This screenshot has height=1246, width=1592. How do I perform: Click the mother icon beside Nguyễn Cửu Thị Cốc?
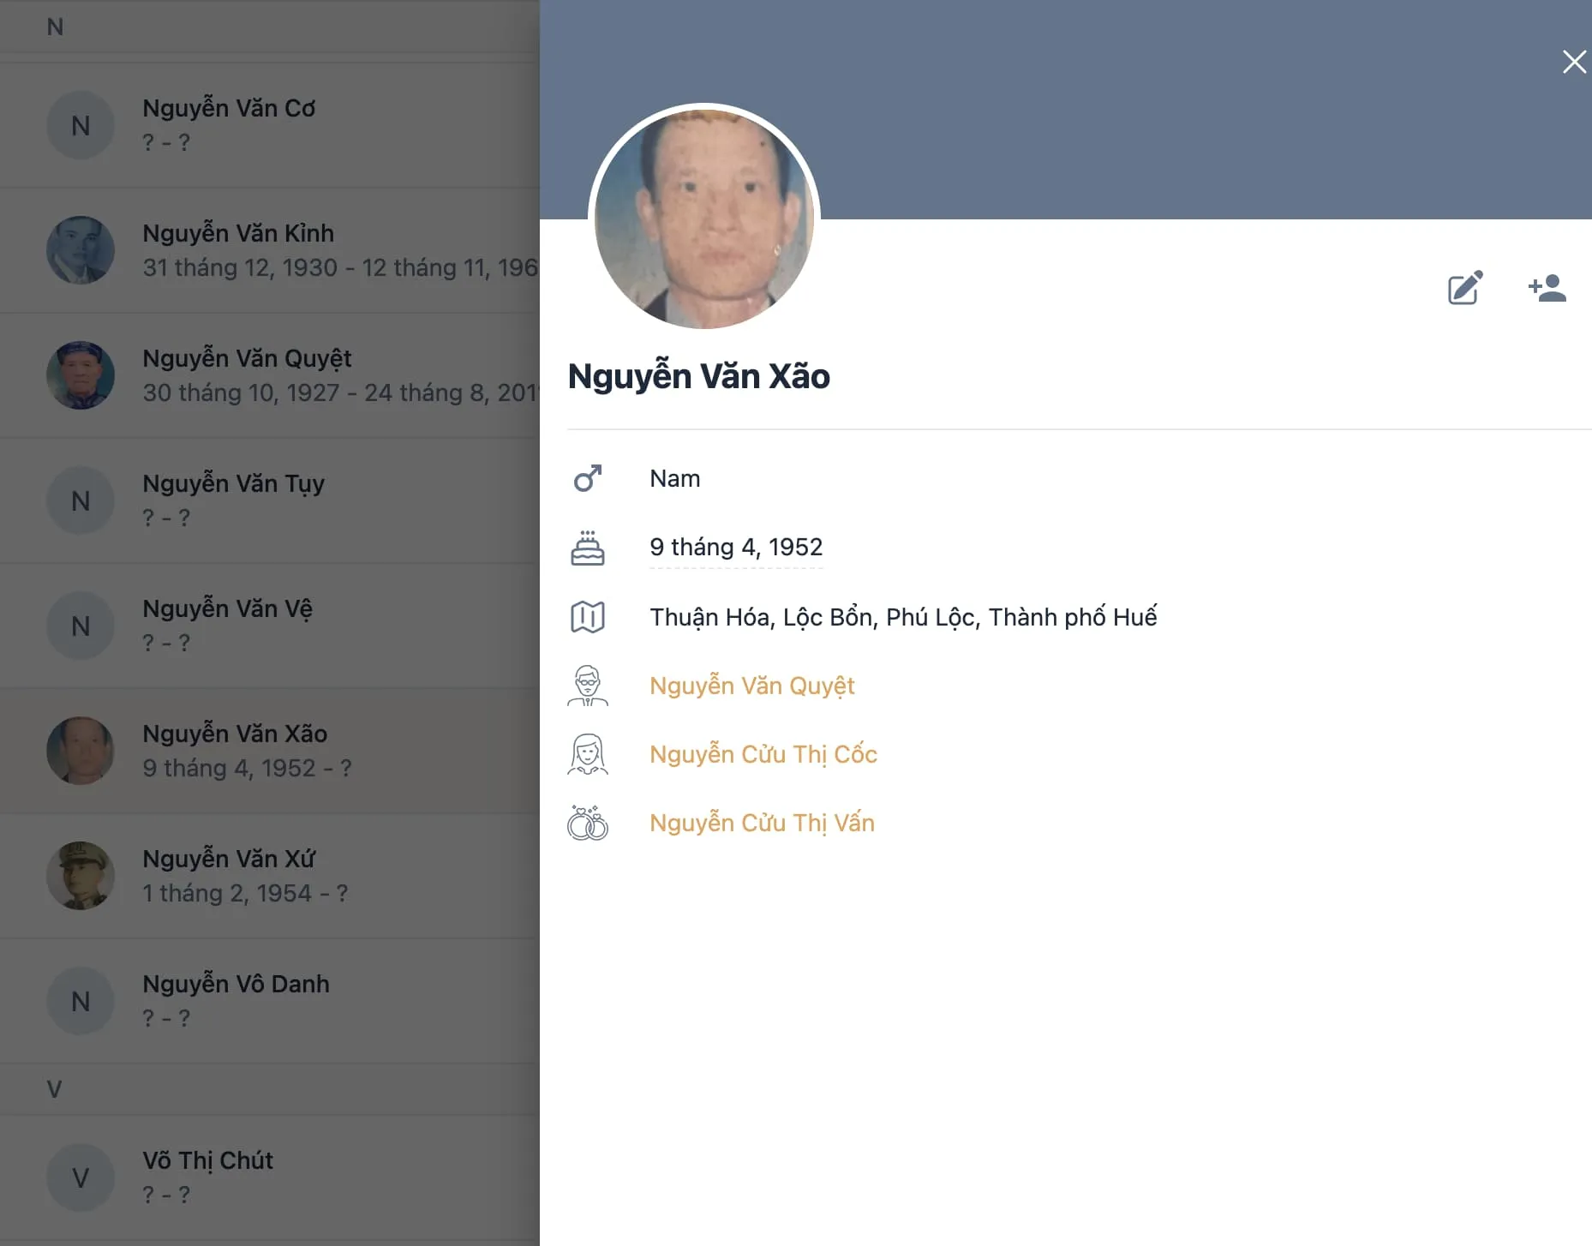pyautogui.click(x=588, y=754)
